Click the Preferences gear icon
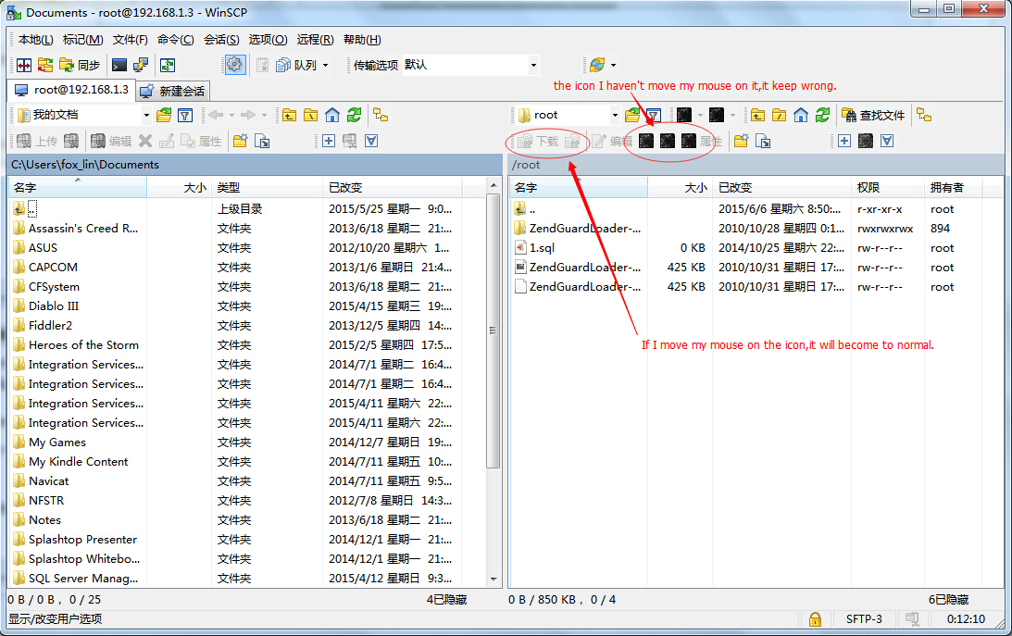 234,65
